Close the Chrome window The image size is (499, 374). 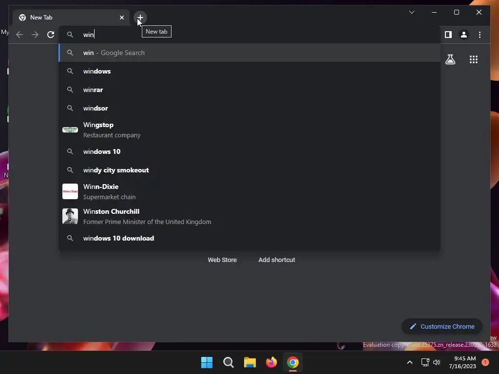(479, 12)
